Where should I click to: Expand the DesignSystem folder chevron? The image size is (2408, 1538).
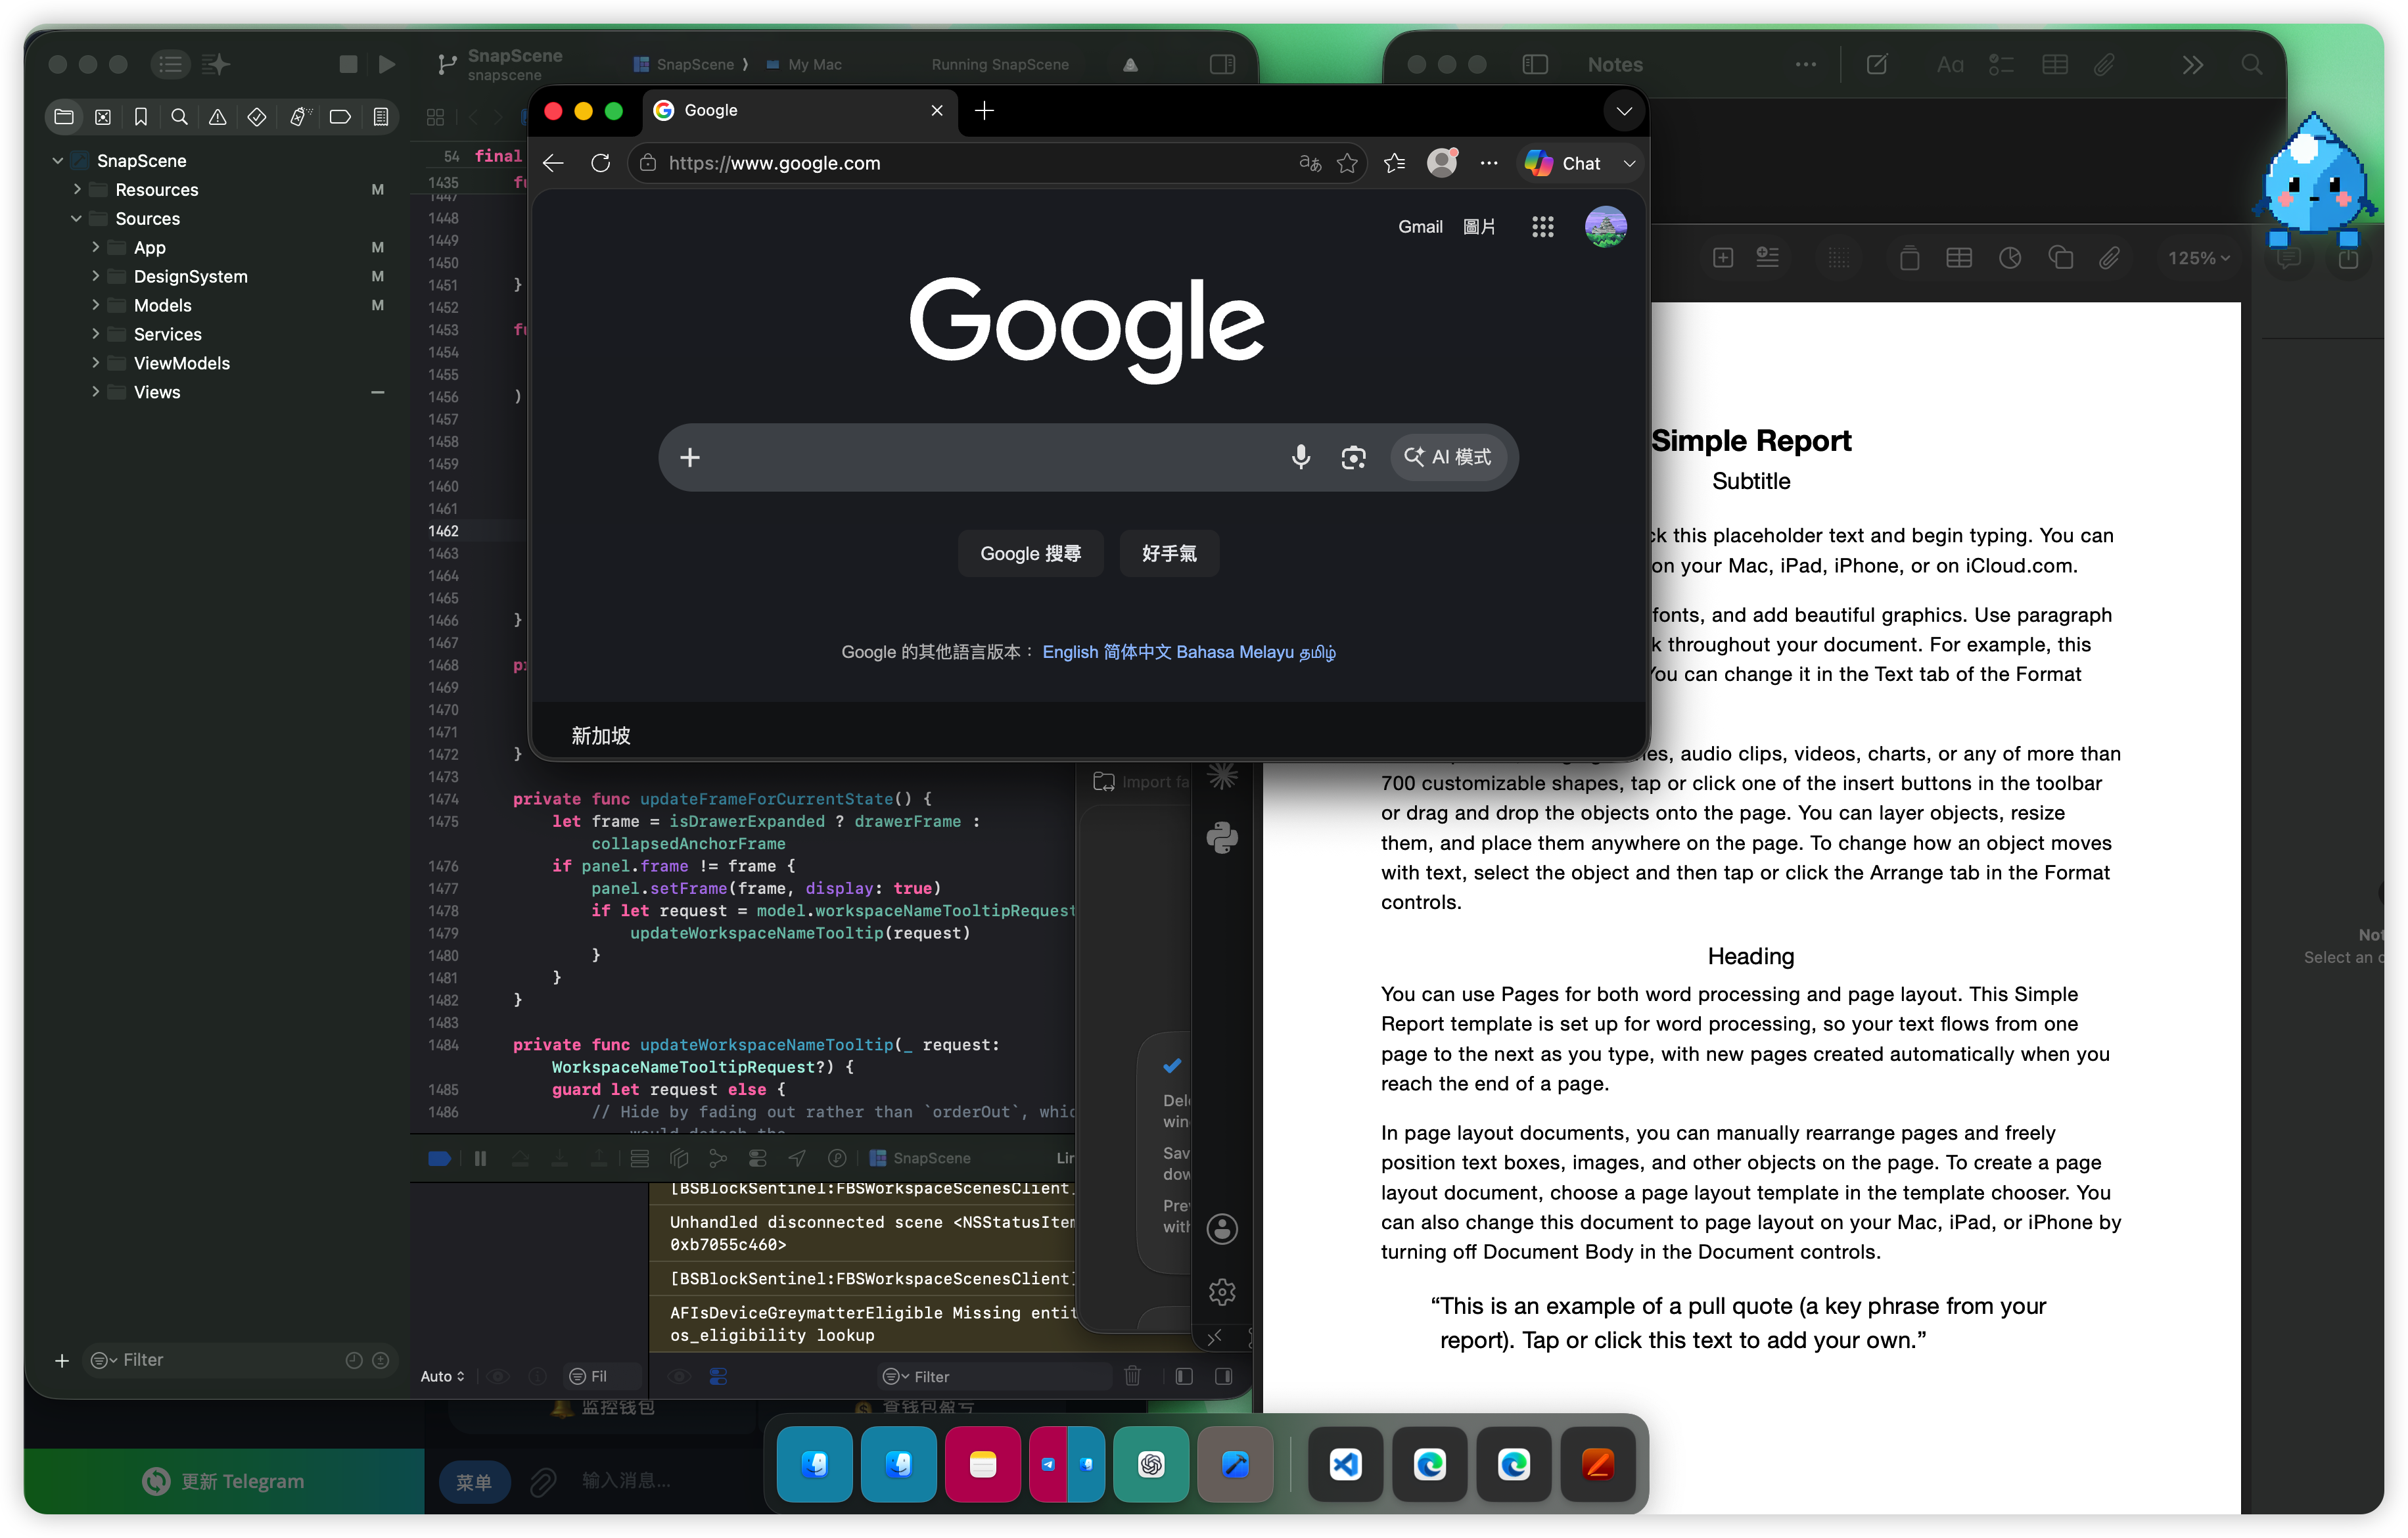click(x=96, y=276)
